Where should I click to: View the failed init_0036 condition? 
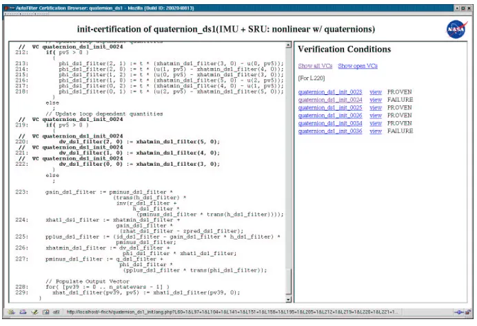click(x=376, y=131)
